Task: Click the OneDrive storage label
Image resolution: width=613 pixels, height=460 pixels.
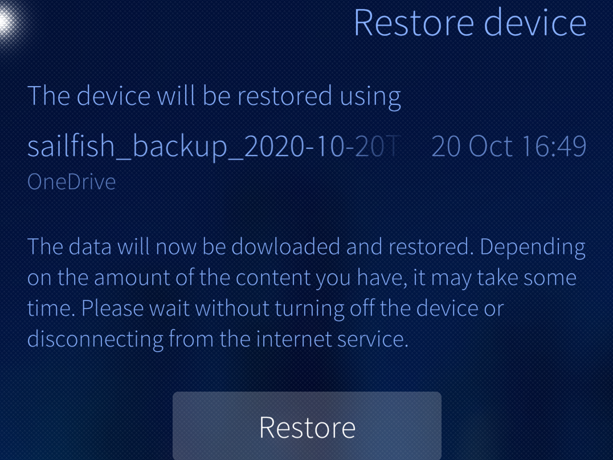Action: [71, 182]
